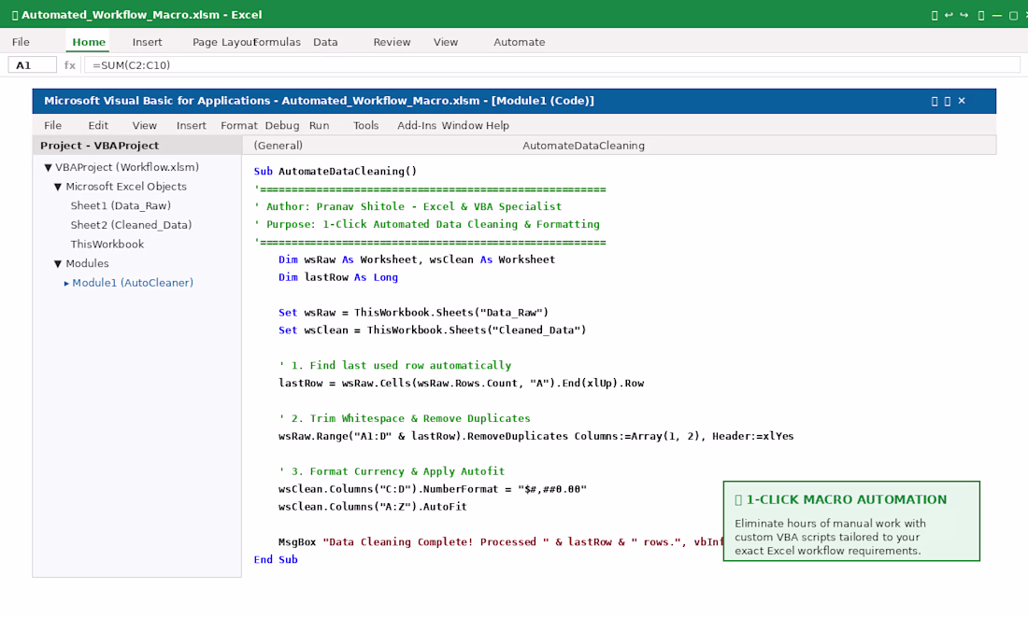This screenshot has width=1028, height=617.
Task: Collapse the Microsoft Excel Objects folder
Action: [x=58, y=187]
